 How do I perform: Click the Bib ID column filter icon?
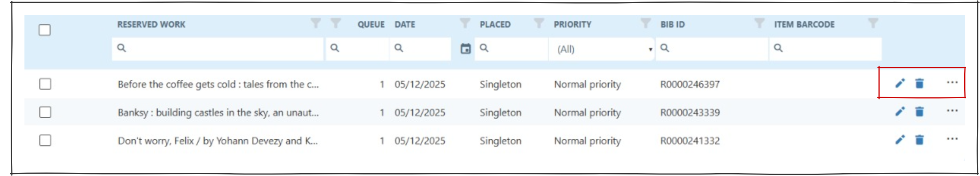click(x=759, y=23)
